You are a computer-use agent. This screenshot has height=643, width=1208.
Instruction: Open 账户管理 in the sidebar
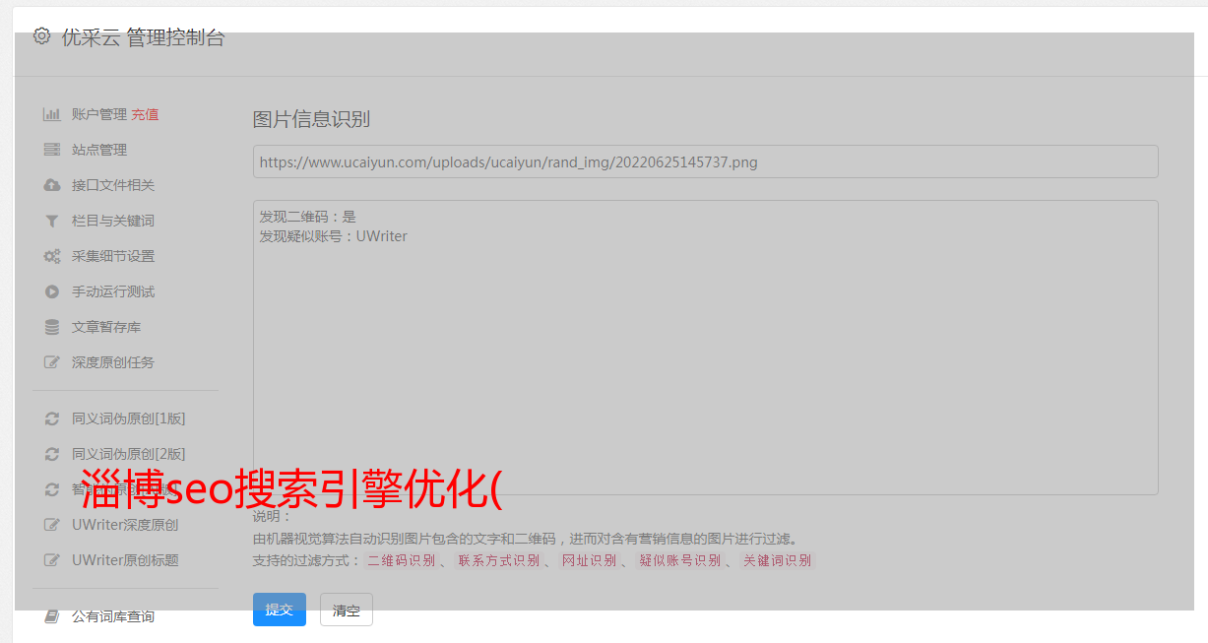(99, 114)
